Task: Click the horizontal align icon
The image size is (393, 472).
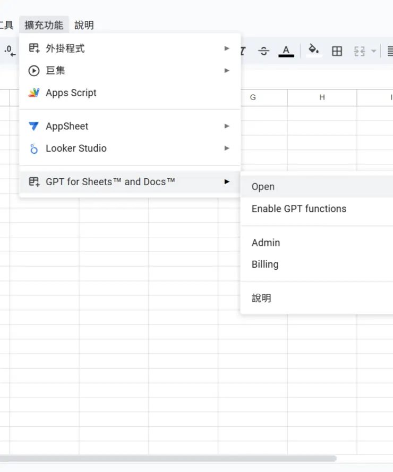Action: click(x=390, y=51)
